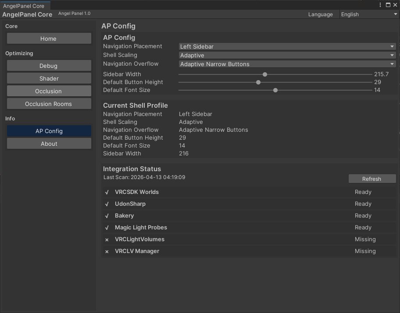Open the About page
400x313 pixels.
click(49, 144)
